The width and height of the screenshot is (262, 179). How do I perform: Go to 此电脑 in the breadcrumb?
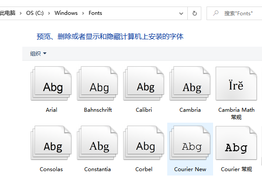click(x=7, y=13)
